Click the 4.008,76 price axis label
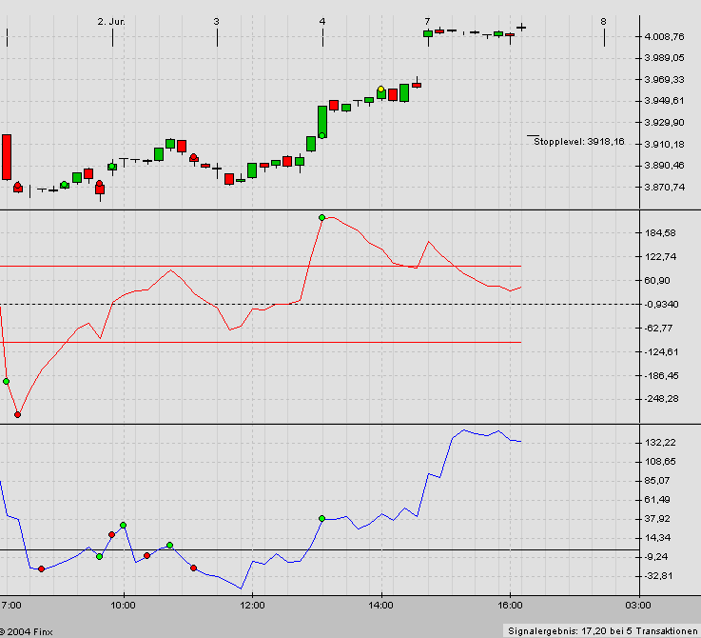 663,37
